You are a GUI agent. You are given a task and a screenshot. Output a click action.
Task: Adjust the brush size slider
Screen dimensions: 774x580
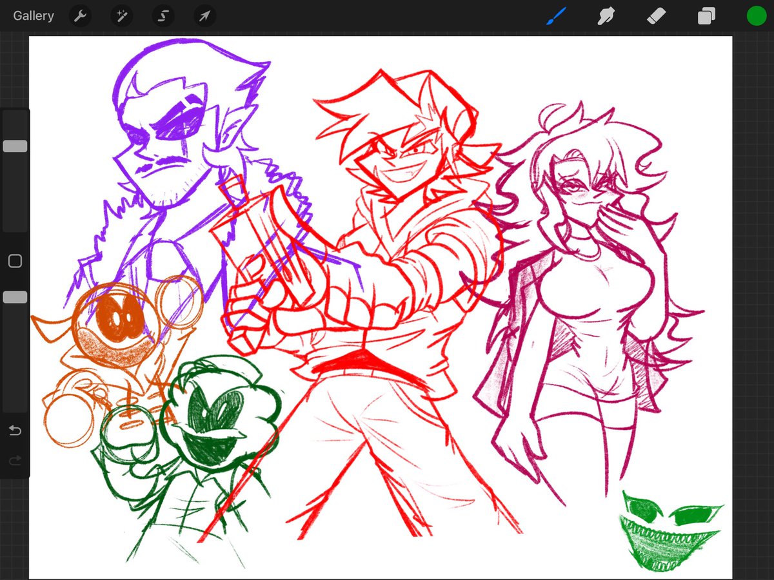[x=15, y=146]
